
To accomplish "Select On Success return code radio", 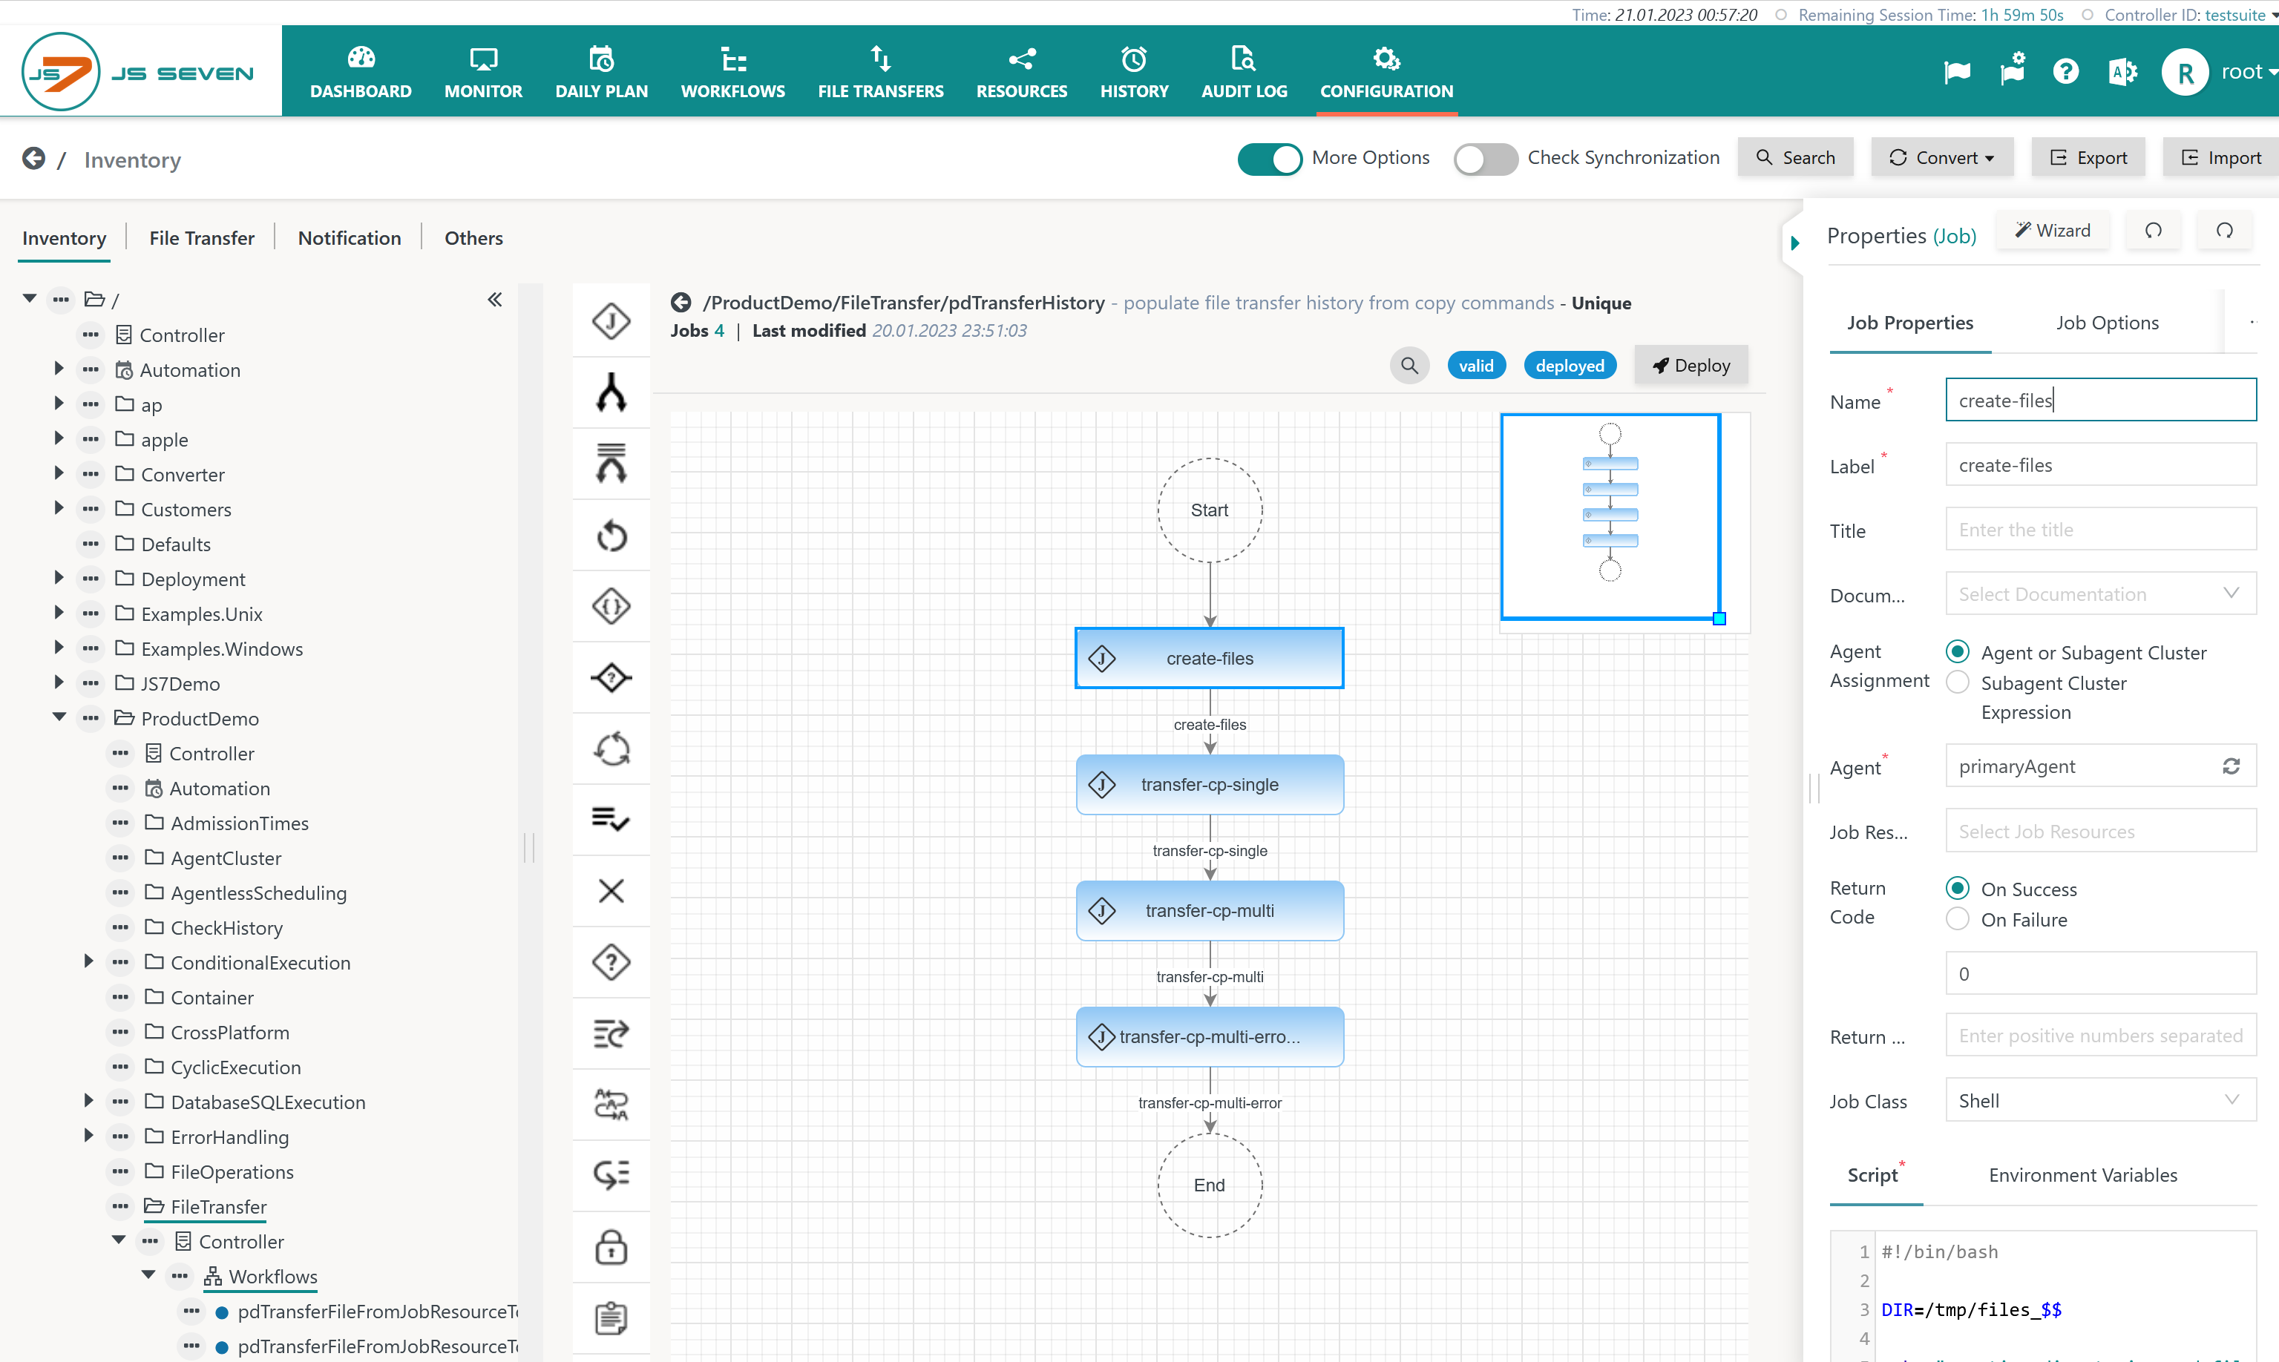I will click(1957, 889).
